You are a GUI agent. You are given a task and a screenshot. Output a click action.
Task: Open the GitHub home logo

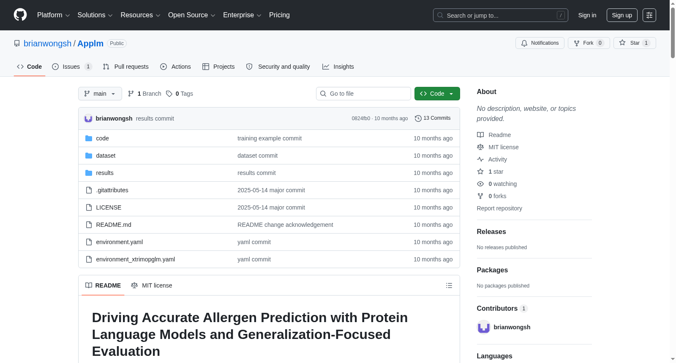pyautogui.click(x=20, y=15)
